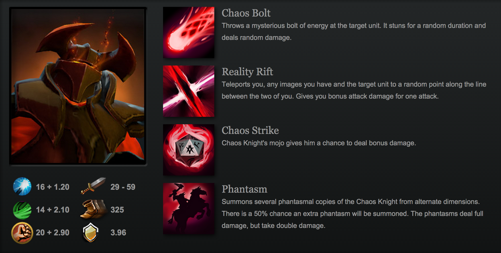Select the 3.96 armor value

[x=118, y=232]
